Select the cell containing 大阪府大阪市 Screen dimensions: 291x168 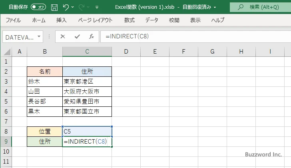87,92
